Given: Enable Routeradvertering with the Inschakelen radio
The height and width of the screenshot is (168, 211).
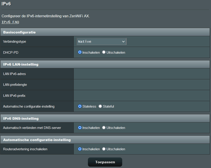Looking at the screenshot, I should pyautogui.click(x=80, y=149).
